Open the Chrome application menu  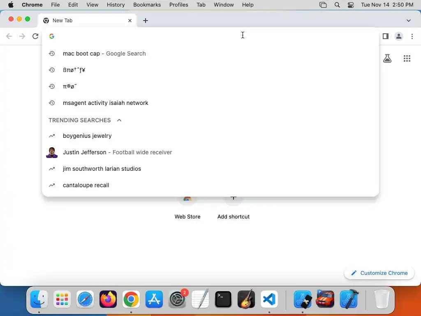32,5
